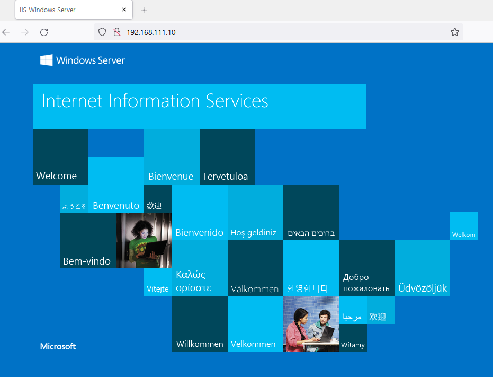The image size is (493, 377).
Task: Click the Üdvözöljük tile
Action: 422,268
